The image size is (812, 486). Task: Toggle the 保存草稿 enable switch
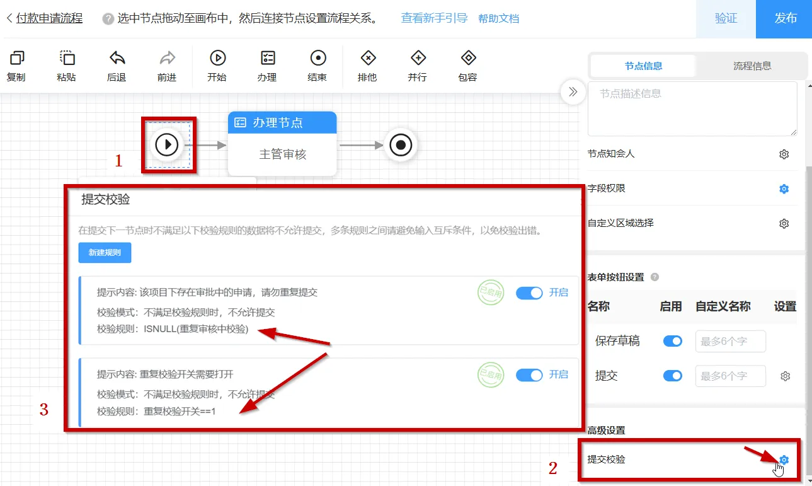pos(672,341)
